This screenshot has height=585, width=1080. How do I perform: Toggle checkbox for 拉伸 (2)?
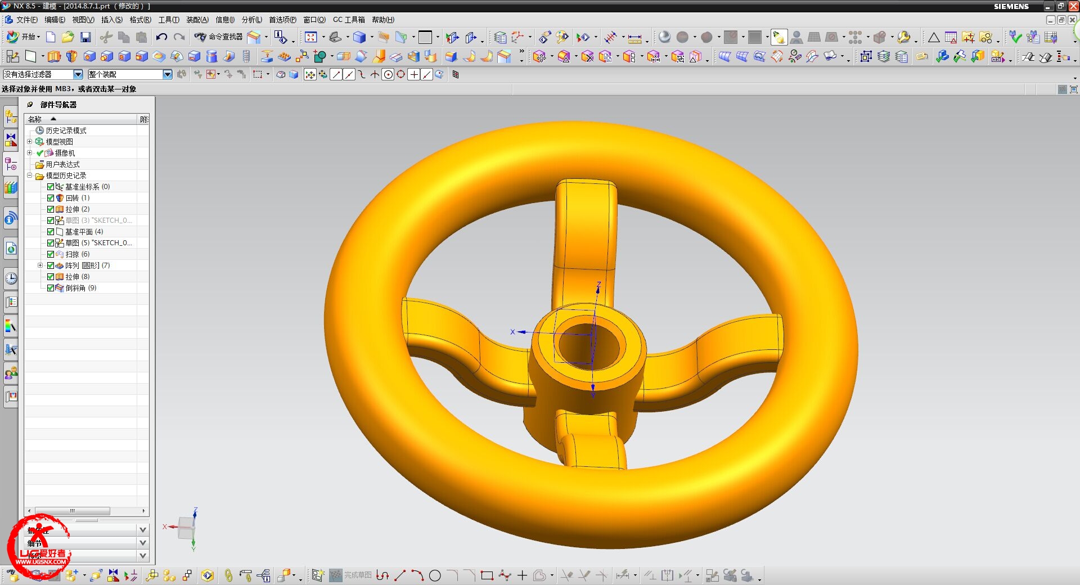(x=51, y=209)
